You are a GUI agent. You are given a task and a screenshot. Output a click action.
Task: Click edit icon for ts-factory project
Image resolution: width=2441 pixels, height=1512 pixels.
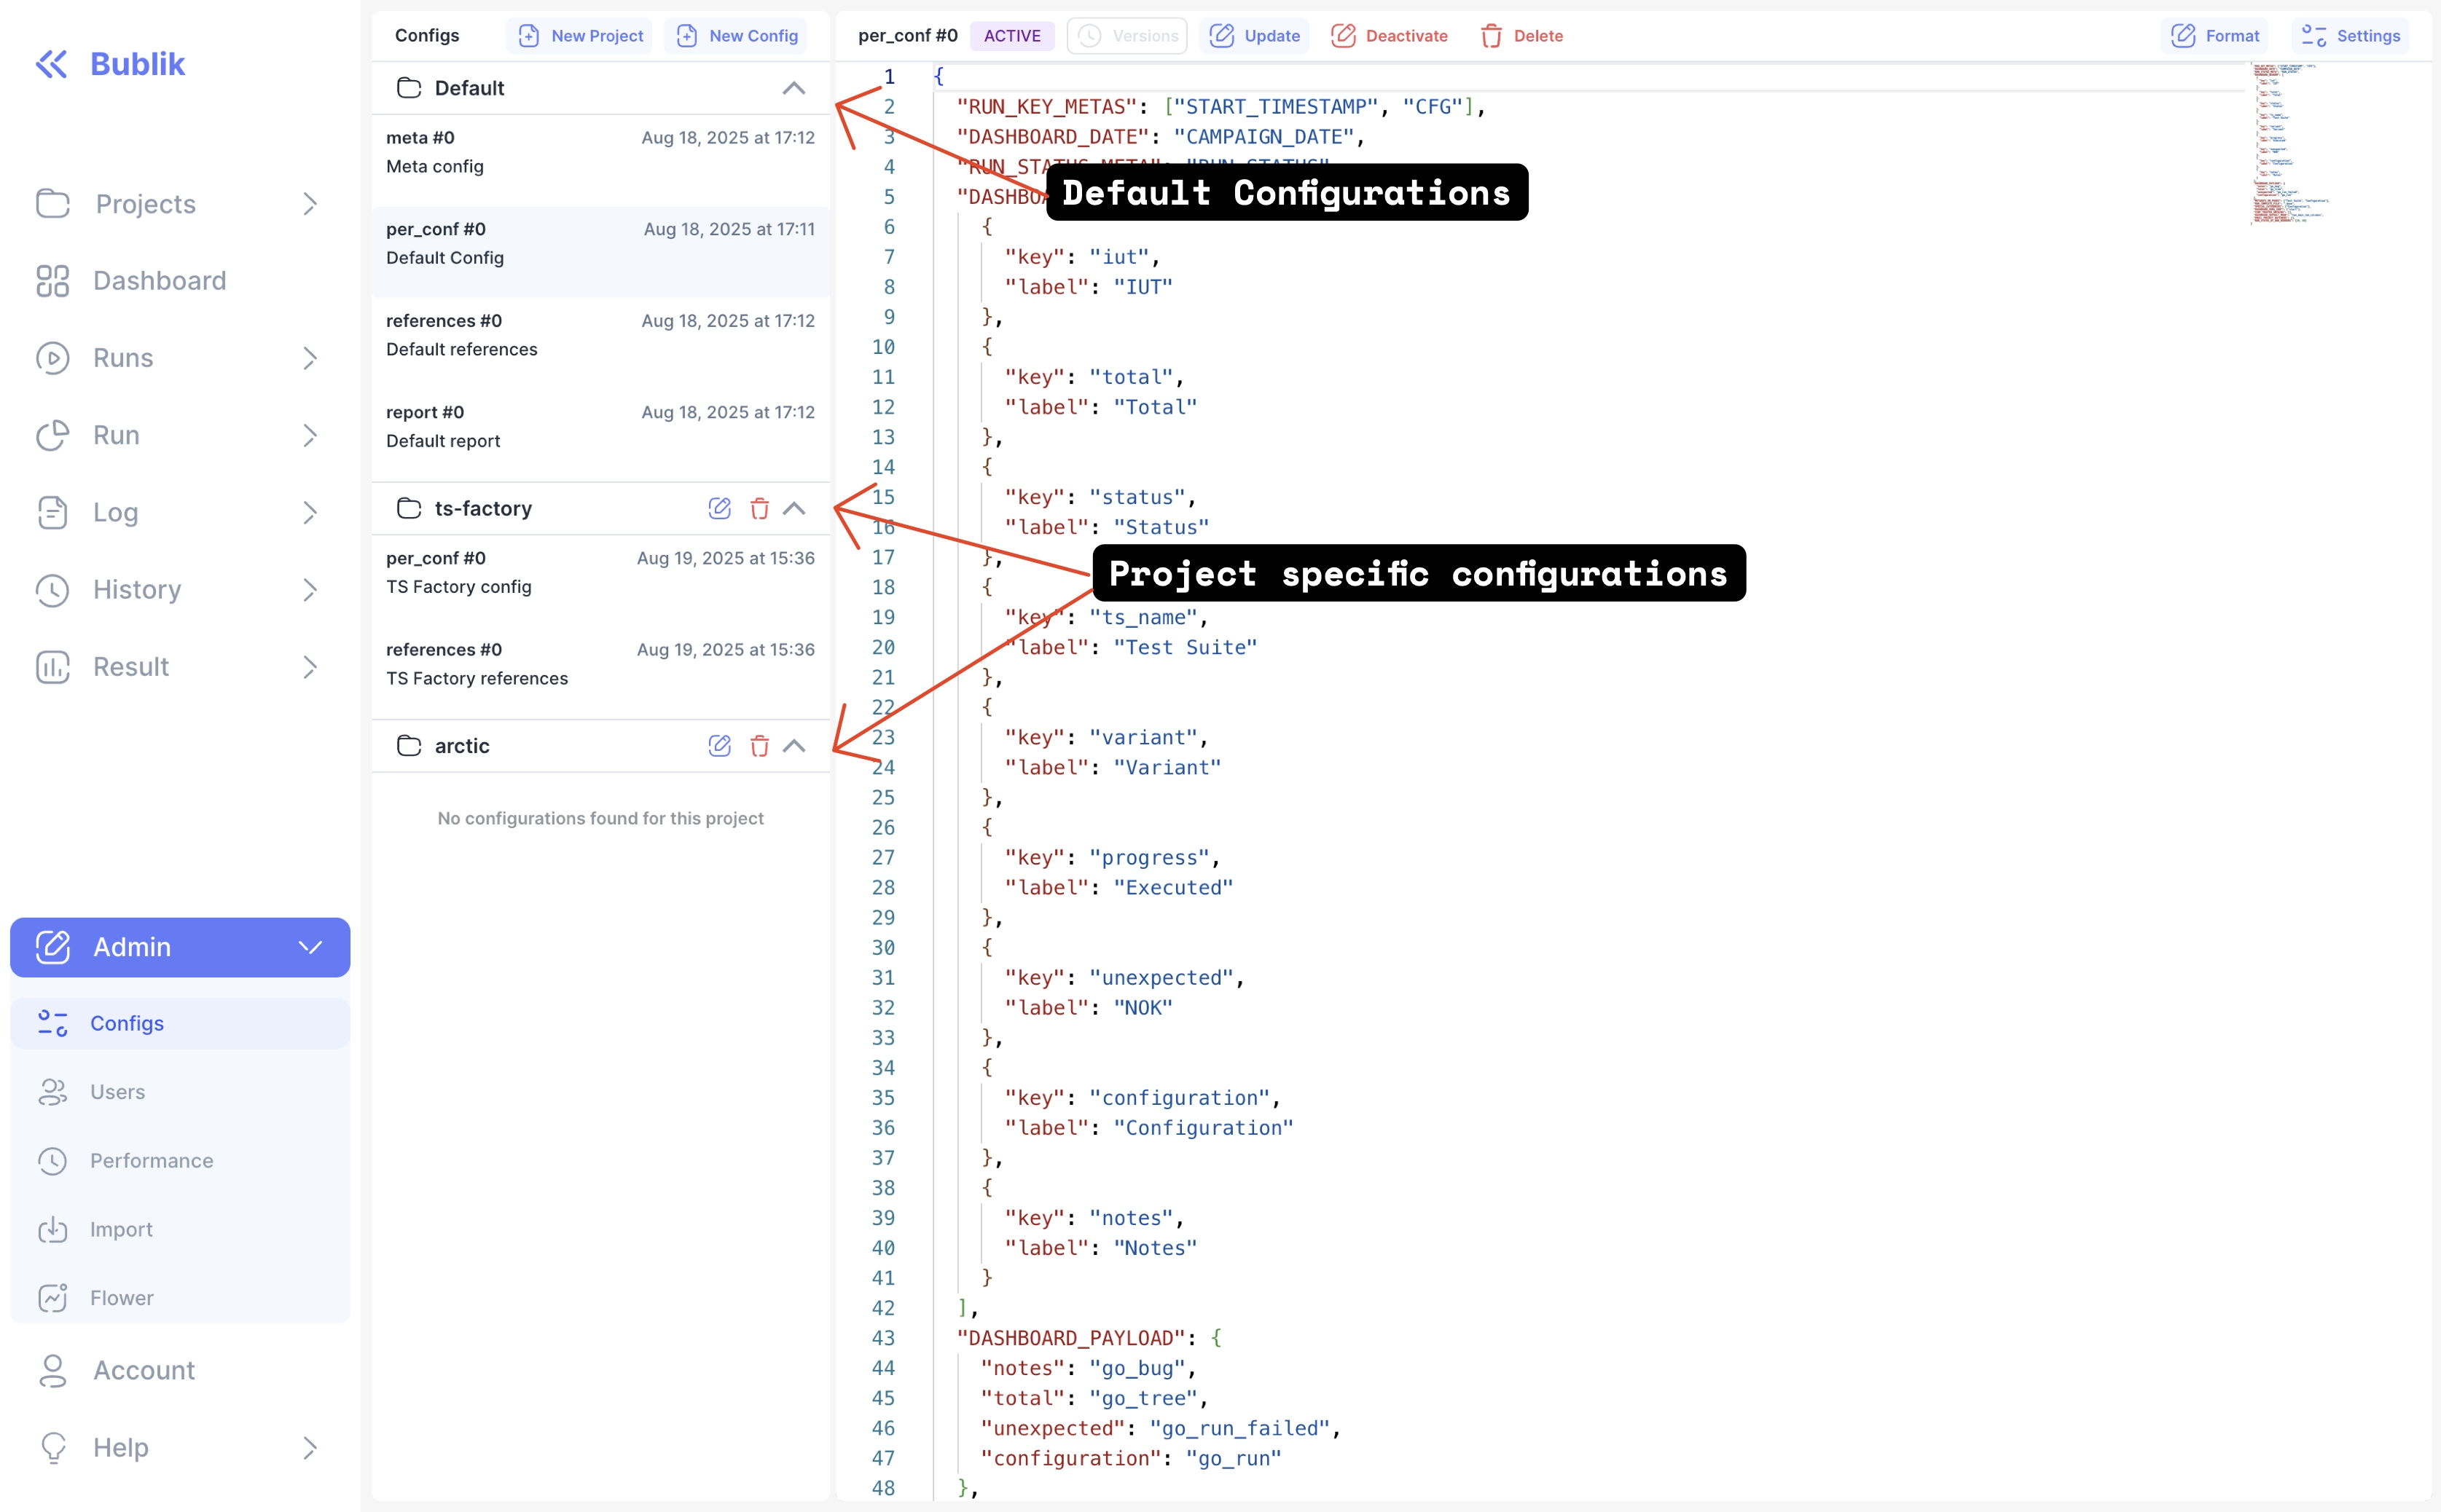click(x=719, y=508)
